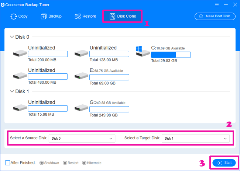Click the 'Total 69.00 GB' text
240x171 pixels.
tap(102, 83)
